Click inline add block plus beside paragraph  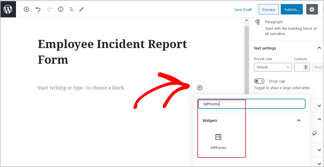pos(200,88)
